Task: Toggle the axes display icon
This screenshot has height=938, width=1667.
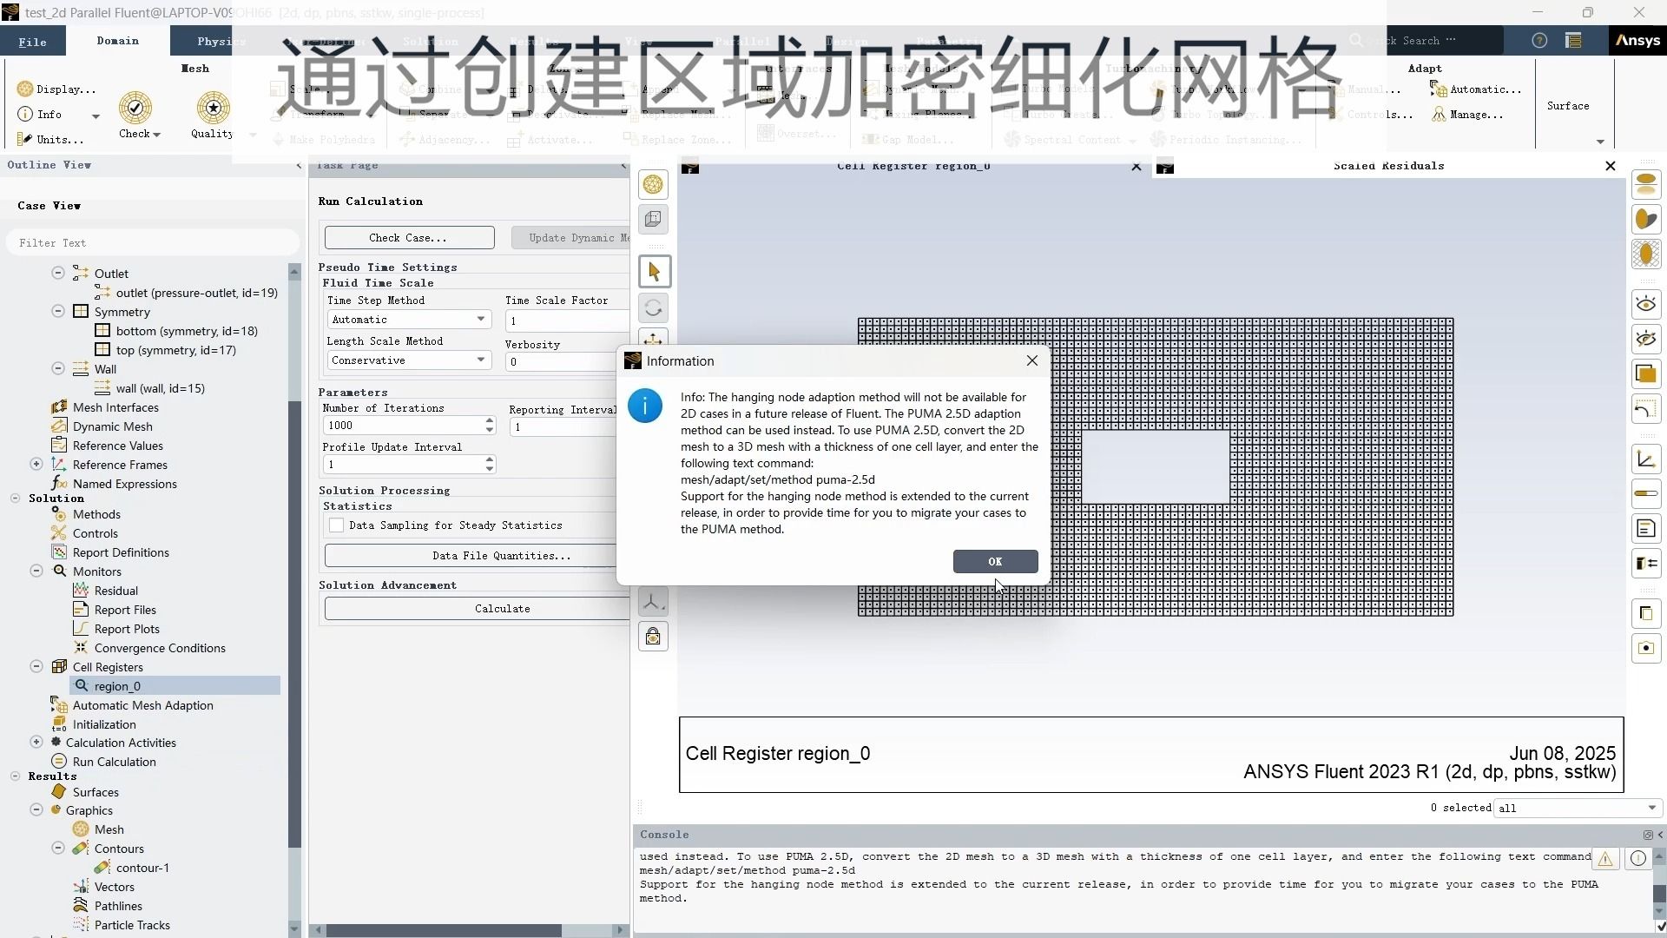Action: [x=1646, y=459]
